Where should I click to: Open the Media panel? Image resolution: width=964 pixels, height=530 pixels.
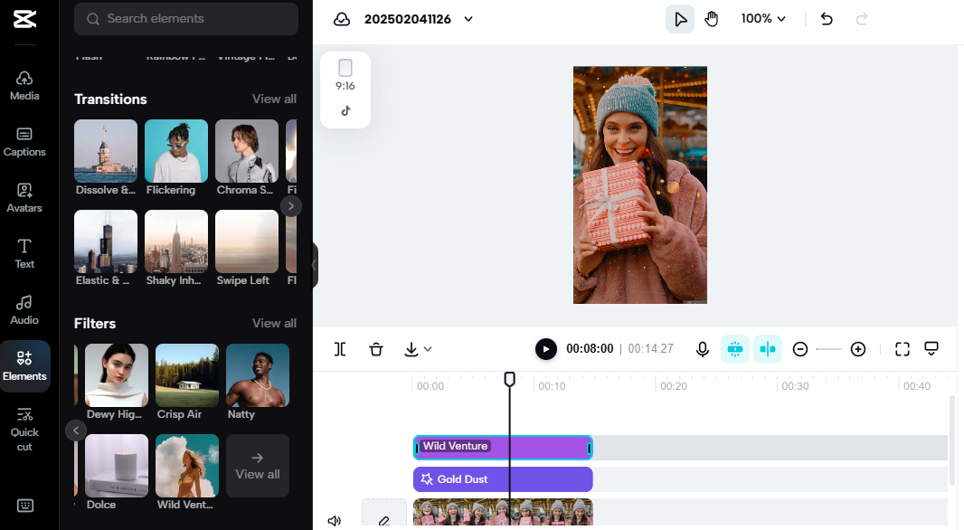pyautogui.click(x=24, y=86)
